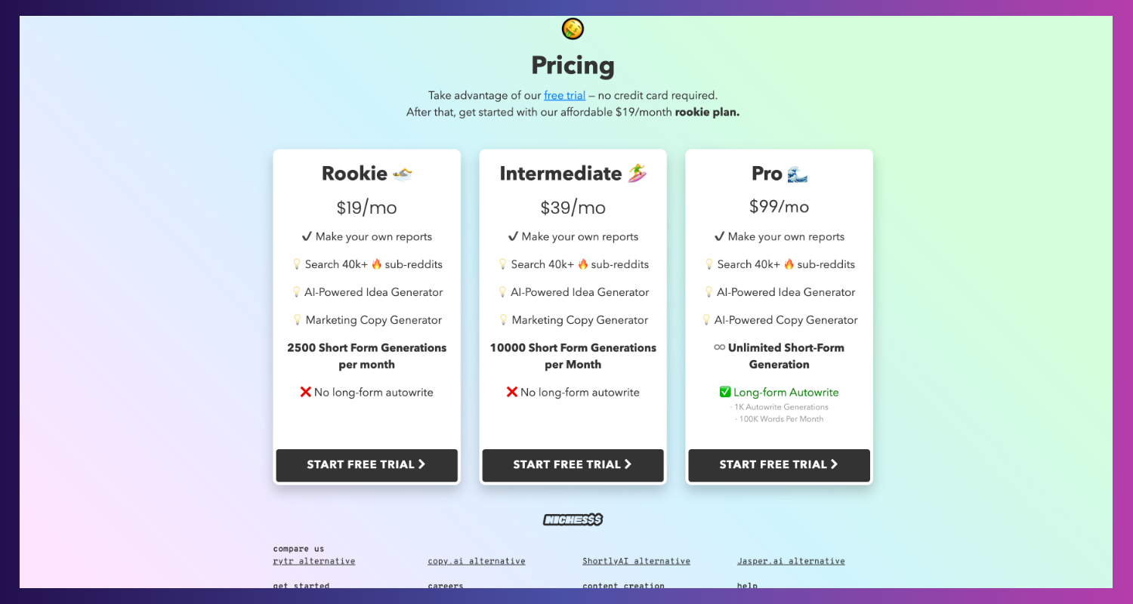
Task: Start free trial for Intermediate plan
Action: [573, 465]
